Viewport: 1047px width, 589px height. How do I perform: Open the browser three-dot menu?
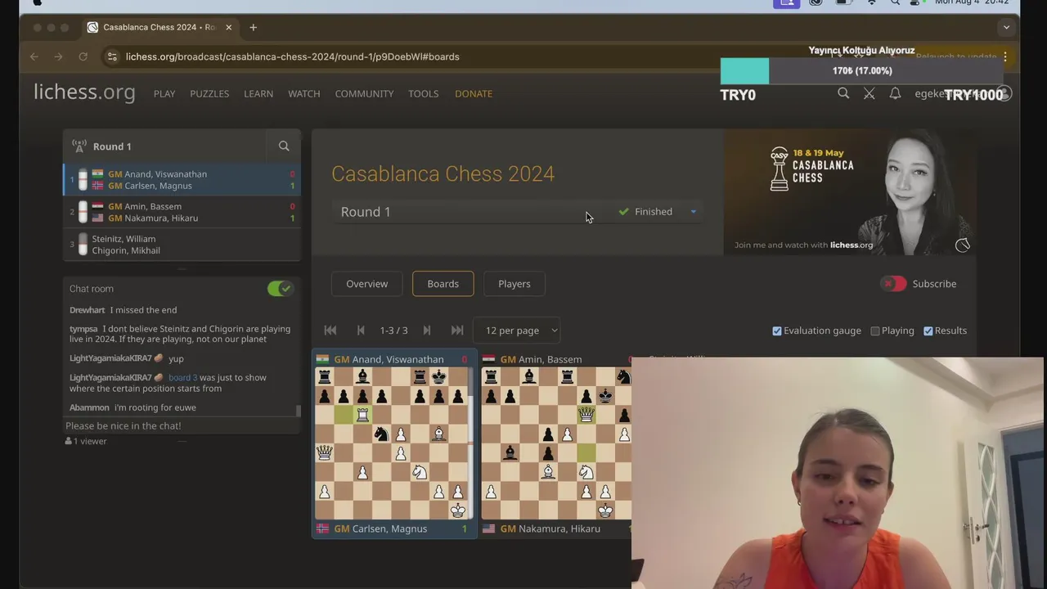click(1005, 56)
